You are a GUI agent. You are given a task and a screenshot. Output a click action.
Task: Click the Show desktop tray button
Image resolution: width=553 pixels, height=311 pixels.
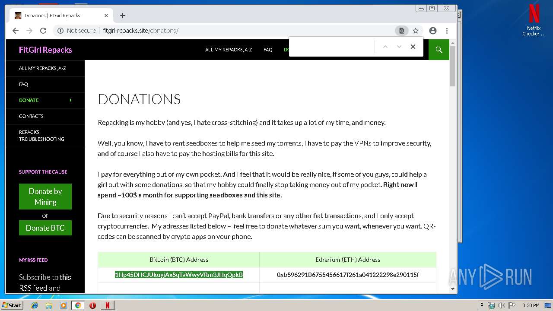click(548, 305)
